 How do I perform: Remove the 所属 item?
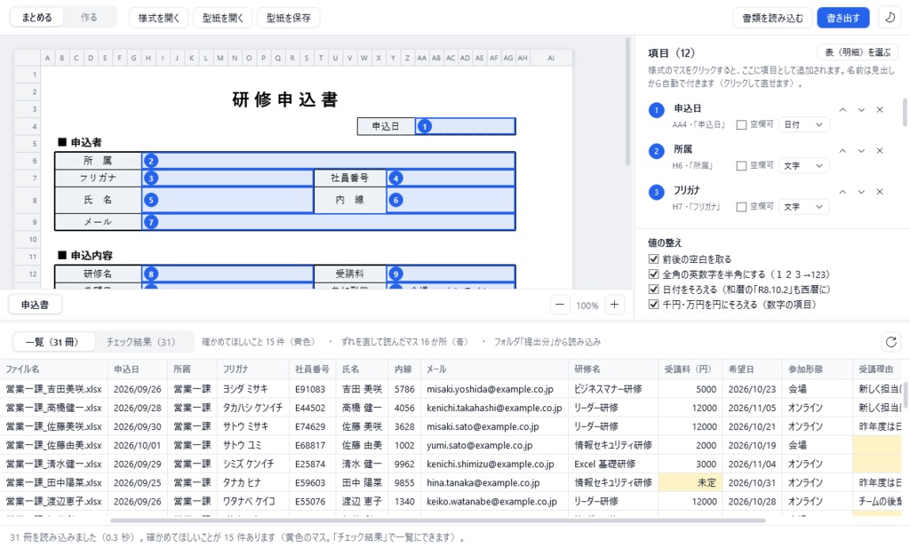pos(880,151)
